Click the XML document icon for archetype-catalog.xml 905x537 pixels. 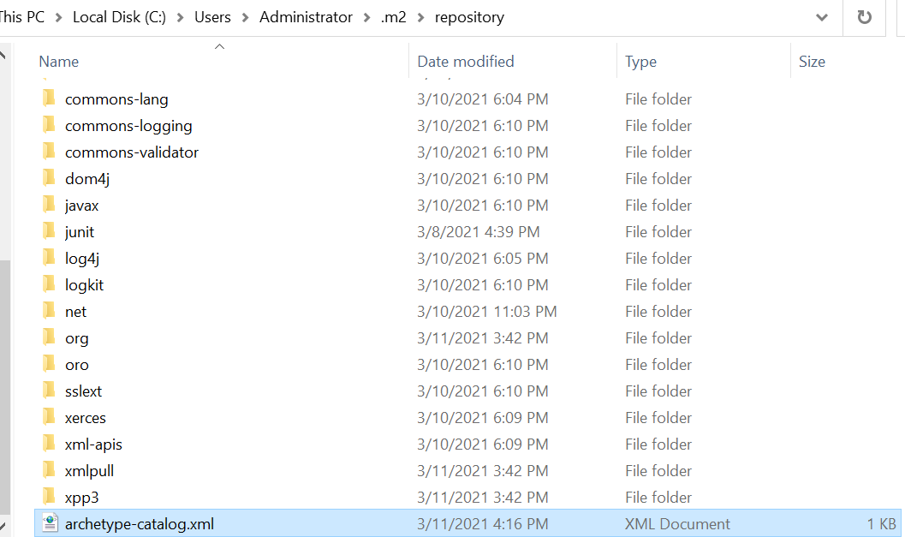click(x=49, y=523)
